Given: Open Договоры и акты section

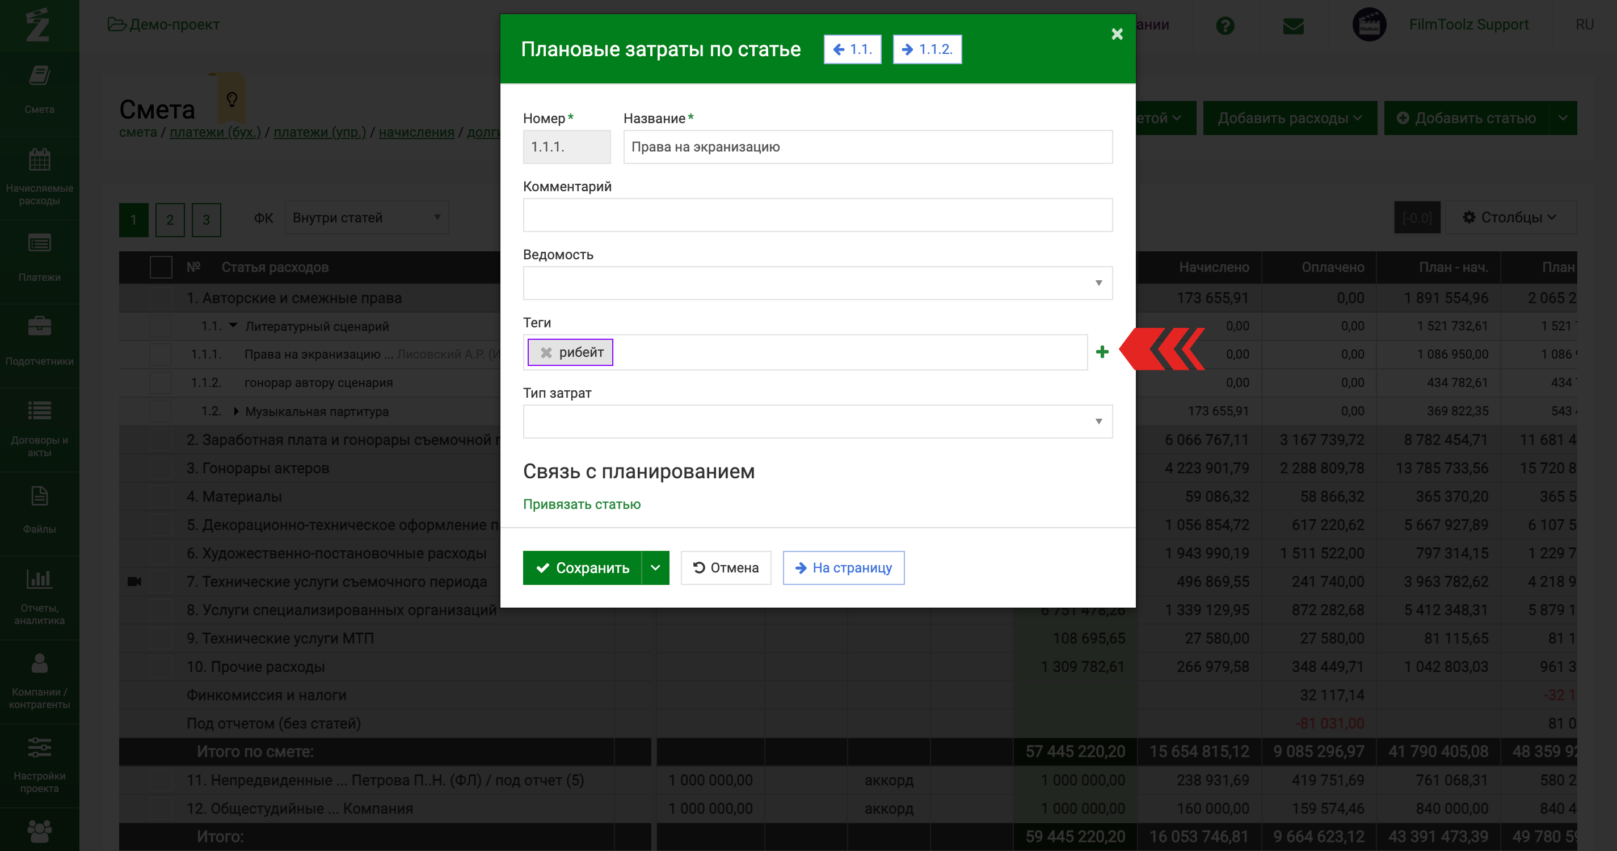Looking at the screenshot, I should pos(39,429).
